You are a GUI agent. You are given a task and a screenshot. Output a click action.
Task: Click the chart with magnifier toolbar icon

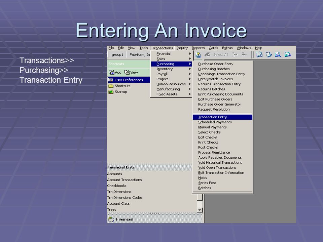point(278,54)
